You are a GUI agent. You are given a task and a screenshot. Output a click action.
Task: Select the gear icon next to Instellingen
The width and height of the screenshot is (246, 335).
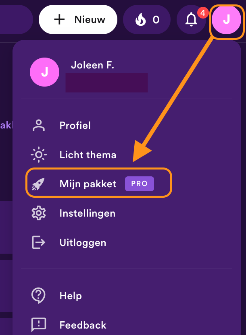coord(38,213)
